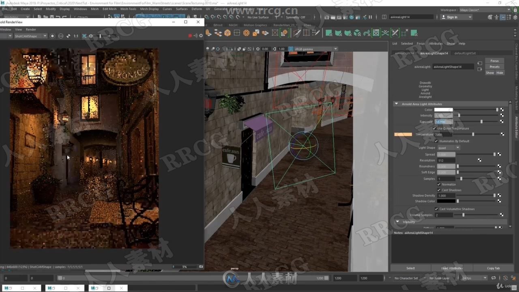Click the last teal square shelf icon
This screenshot has width=519, height=292.
pyautogui.click(x=414, y=33)
